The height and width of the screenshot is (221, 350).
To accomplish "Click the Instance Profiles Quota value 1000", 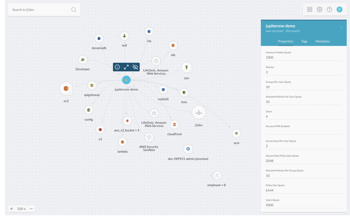I will (270, 58).
